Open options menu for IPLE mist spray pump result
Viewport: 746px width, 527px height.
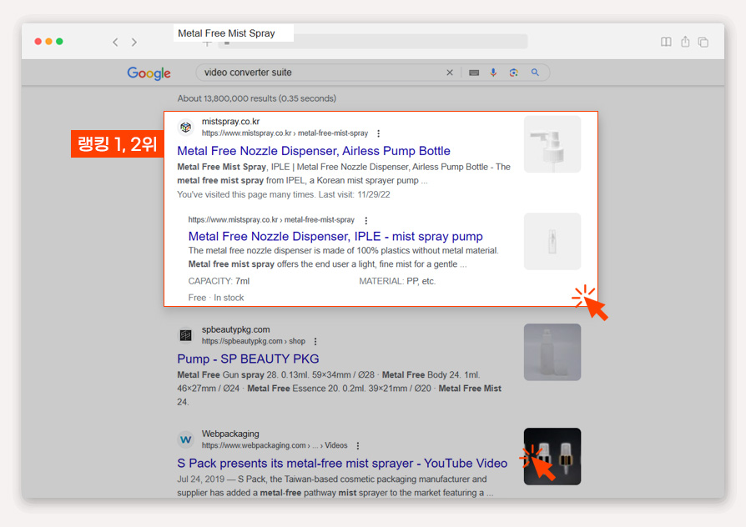click(x=365, y=220)
